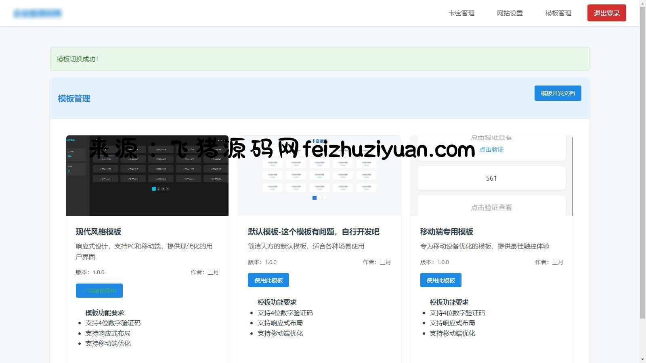Open the 模板开发文档 button
The height and width of the screenshot is (363, 646).
[x=558, y=93]
